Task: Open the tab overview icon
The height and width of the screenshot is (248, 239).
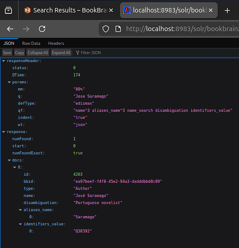Action: (x=8, y=10)
